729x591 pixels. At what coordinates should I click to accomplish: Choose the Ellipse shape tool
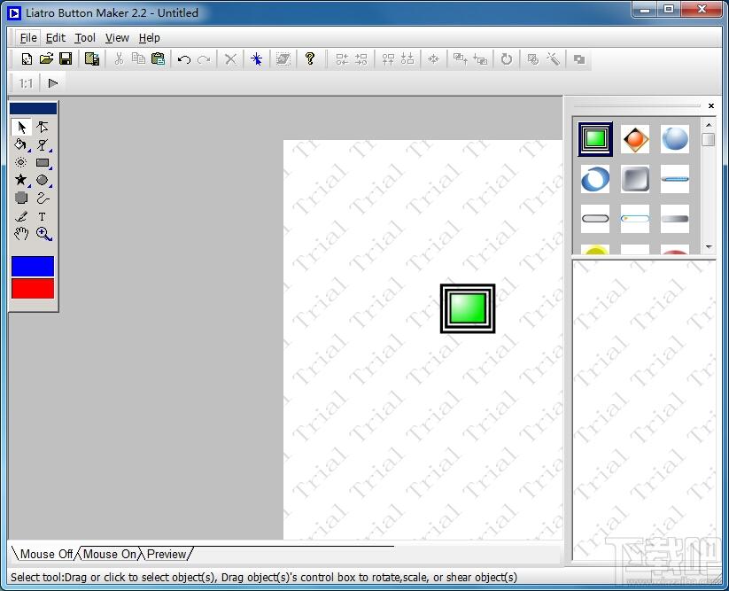point(43,180)
